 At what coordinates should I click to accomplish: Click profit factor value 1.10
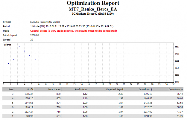tap(85, 98)
